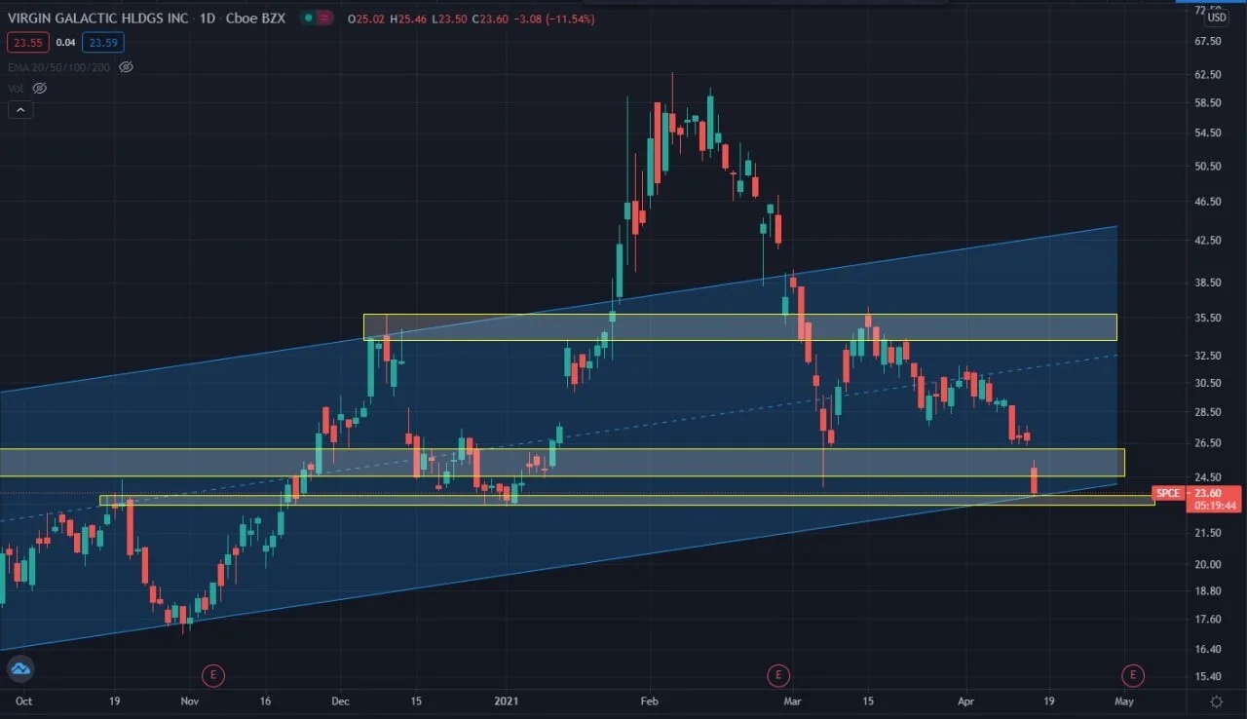Image resolution: width=1247 pixels, height=719 pixels.
Task: Show the Vol indicator via its eye icon
Action: click(40, 88)
